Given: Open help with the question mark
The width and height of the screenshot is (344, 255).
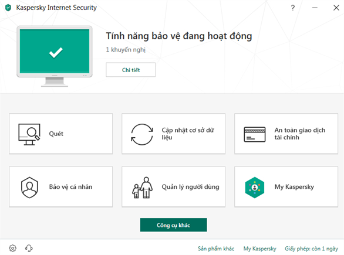Looking at the screenshot, I should click(293, 8).
